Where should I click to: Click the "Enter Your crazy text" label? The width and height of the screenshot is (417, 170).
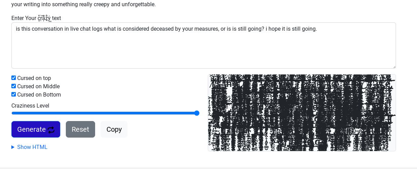[x=36, y=18]
